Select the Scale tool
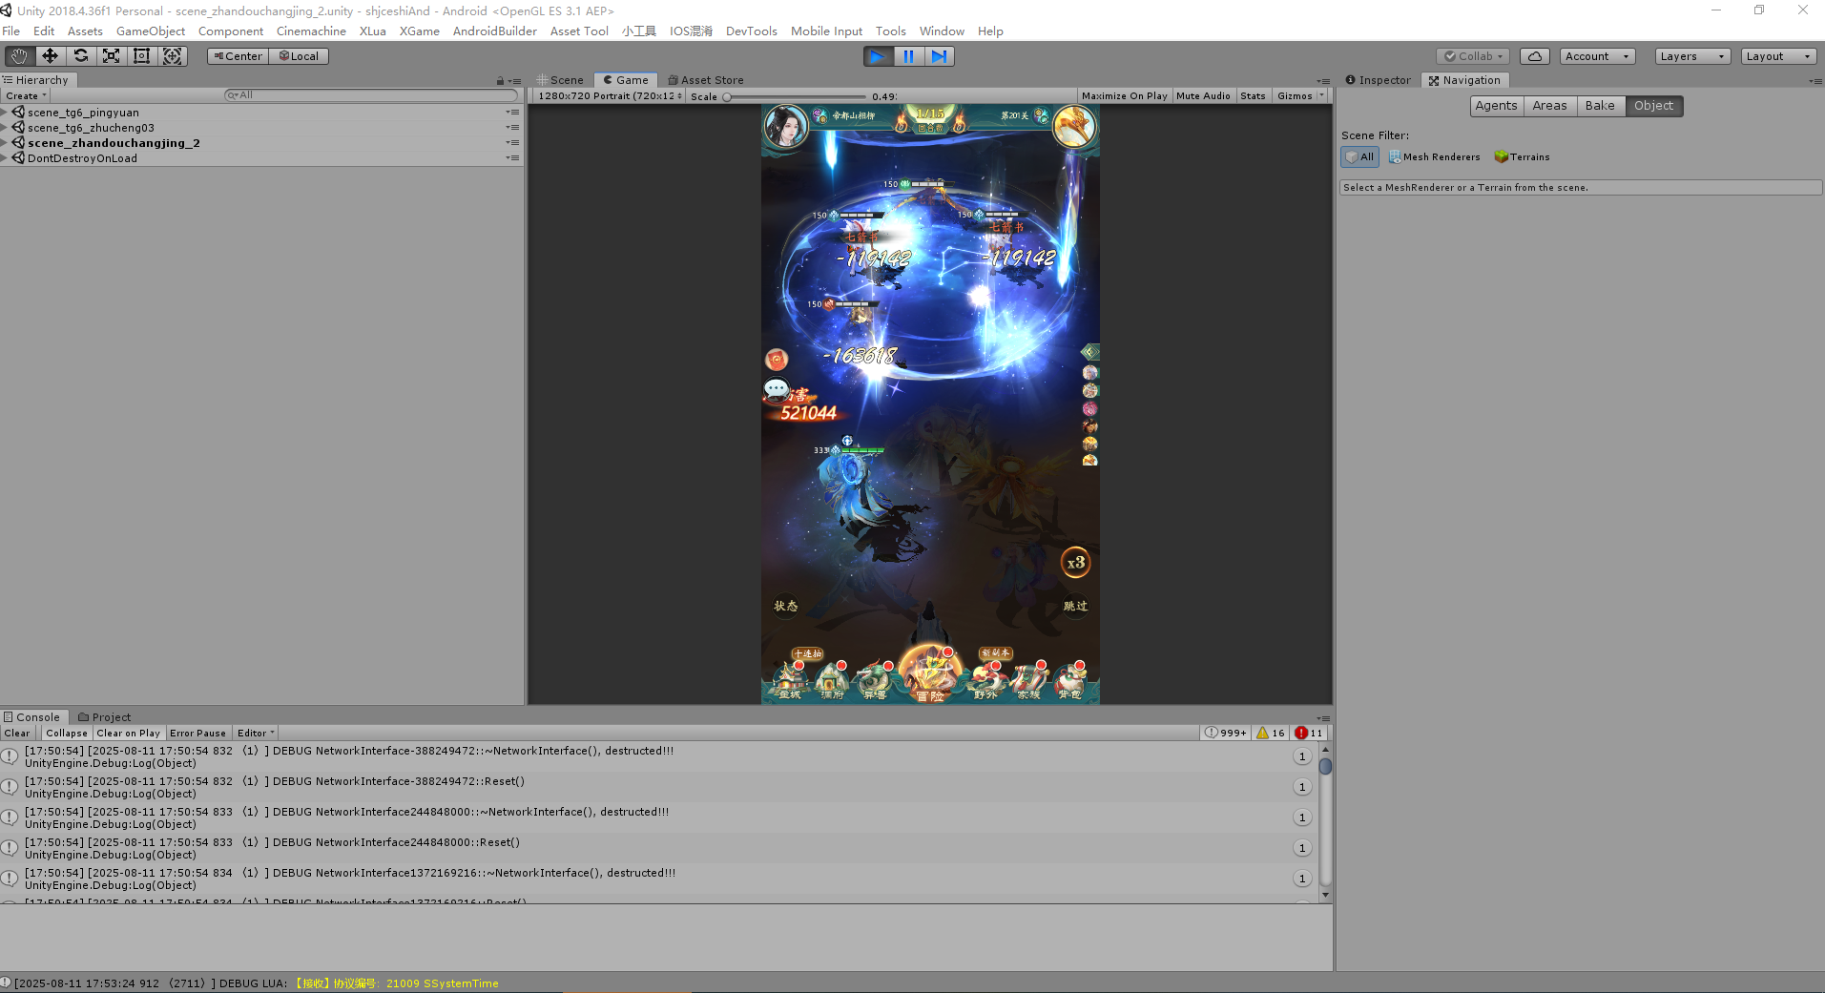 (x=111, y=56)
